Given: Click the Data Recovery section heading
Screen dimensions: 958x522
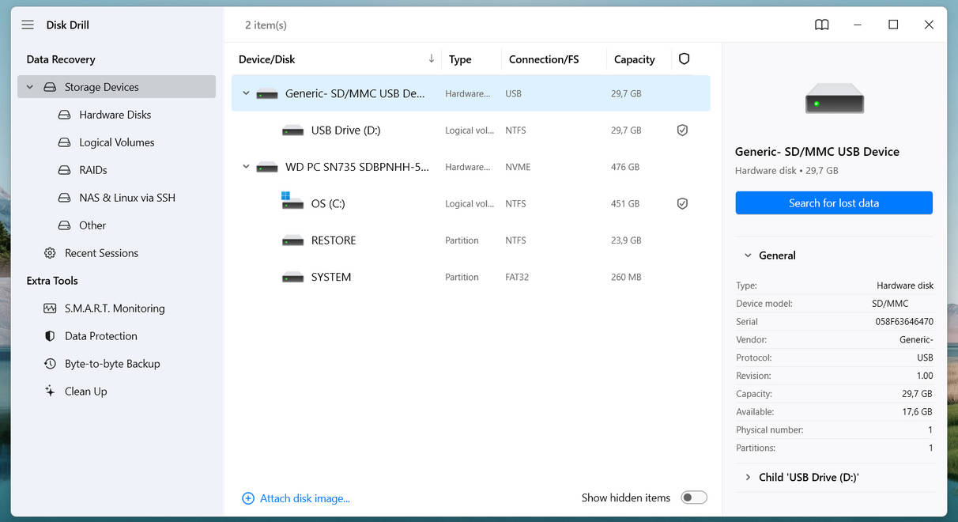Looking at the screenshot, I should (x=61, y=59).
